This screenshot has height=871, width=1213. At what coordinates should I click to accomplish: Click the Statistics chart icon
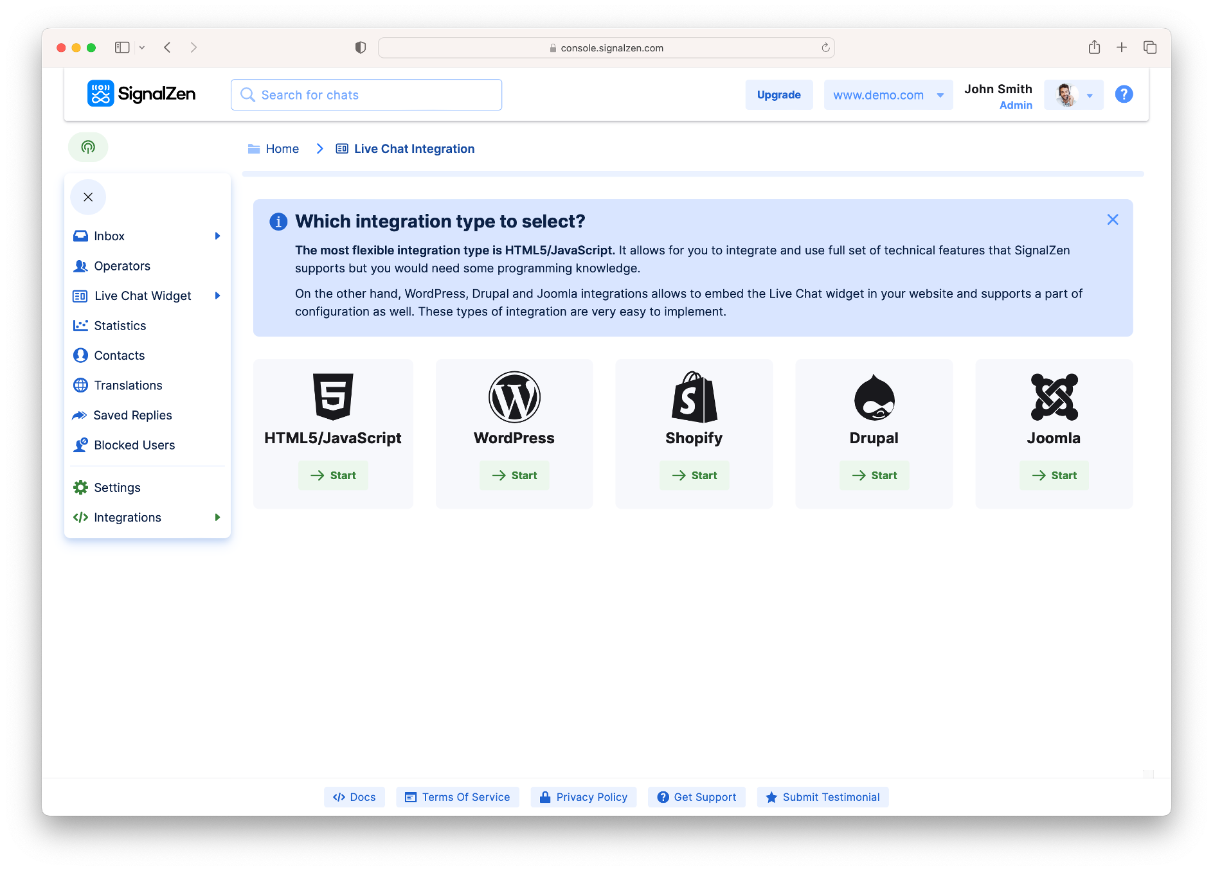pyautogui.click(x=80, y=326)
